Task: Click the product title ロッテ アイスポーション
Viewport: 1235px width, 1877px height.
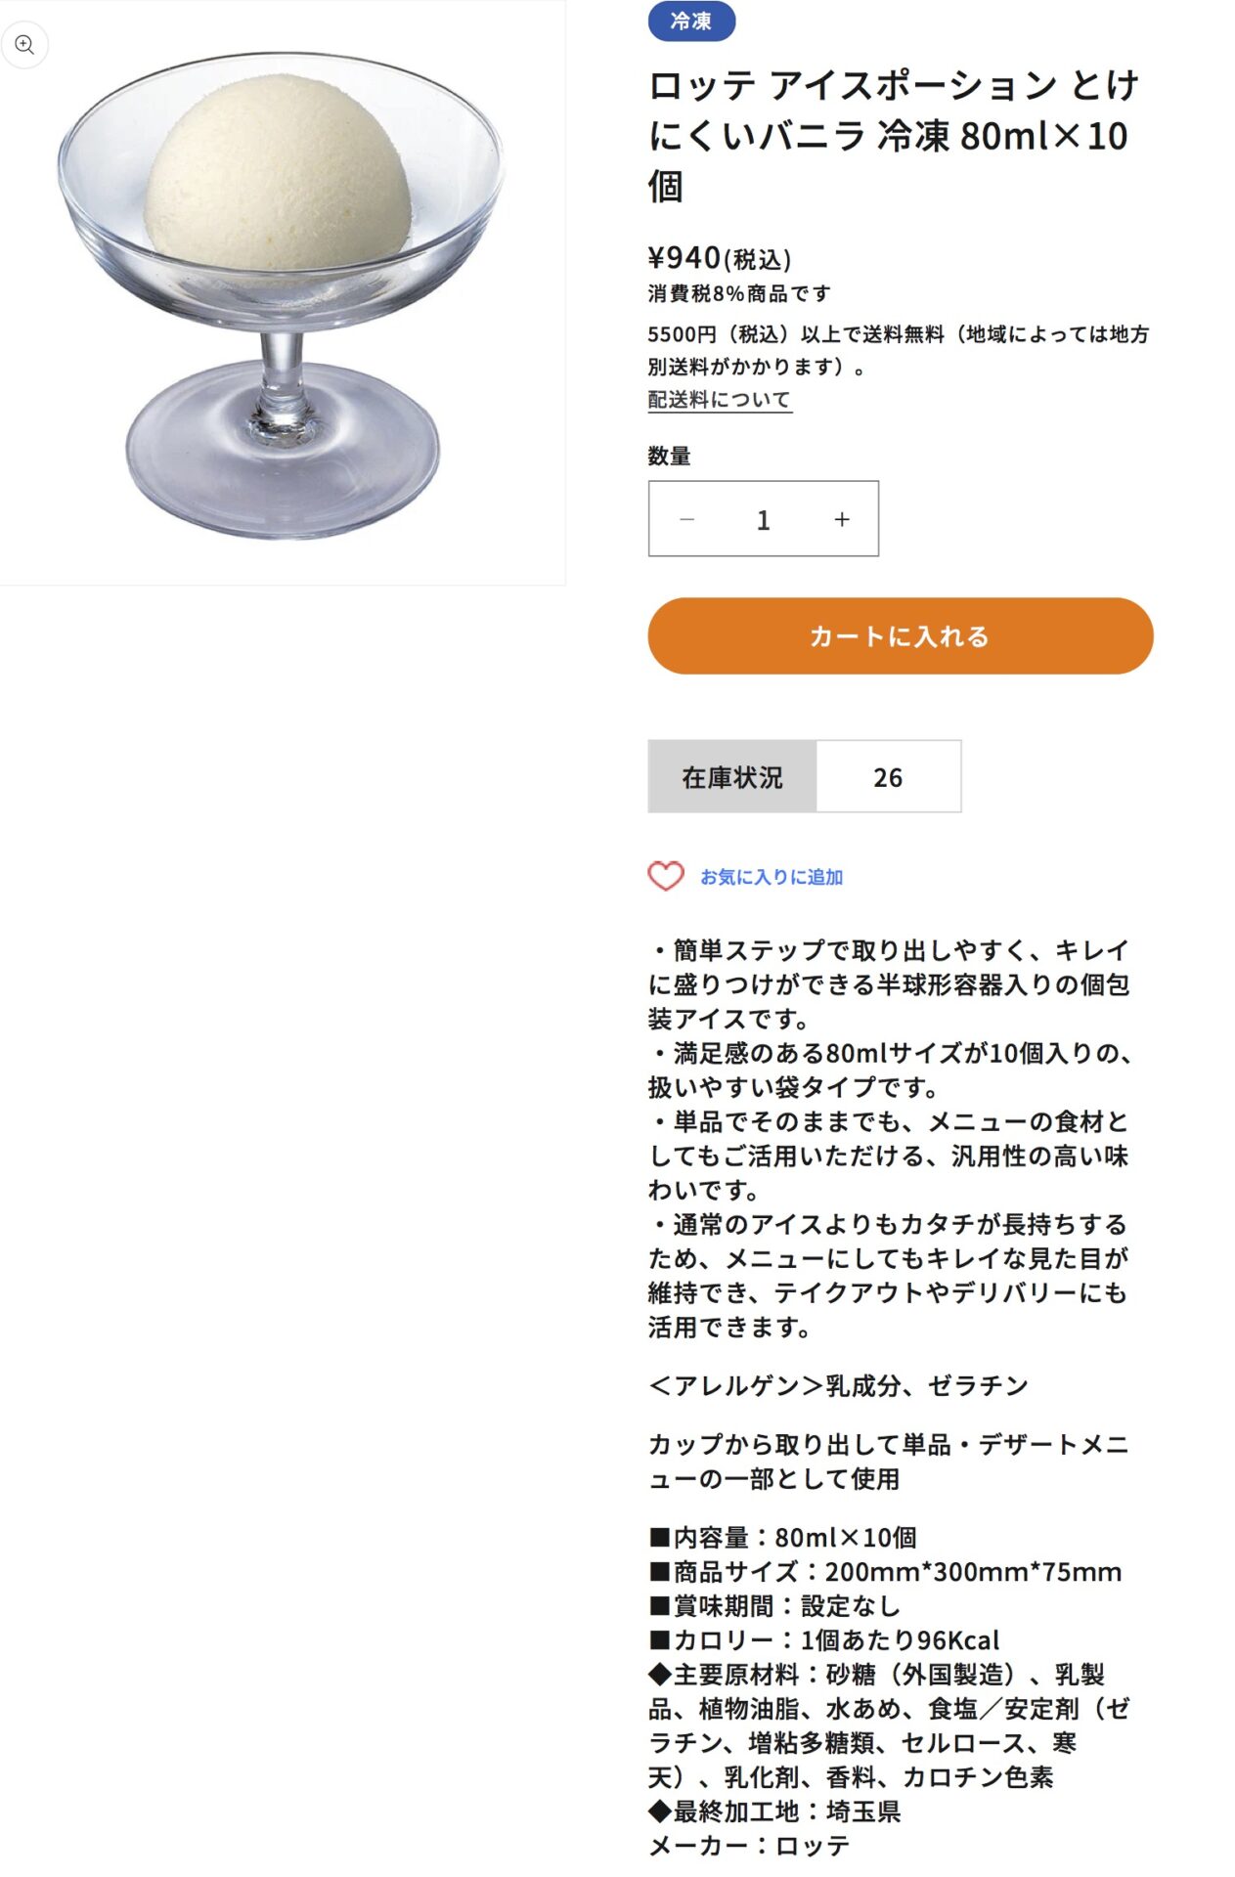Action: (894, 135)
